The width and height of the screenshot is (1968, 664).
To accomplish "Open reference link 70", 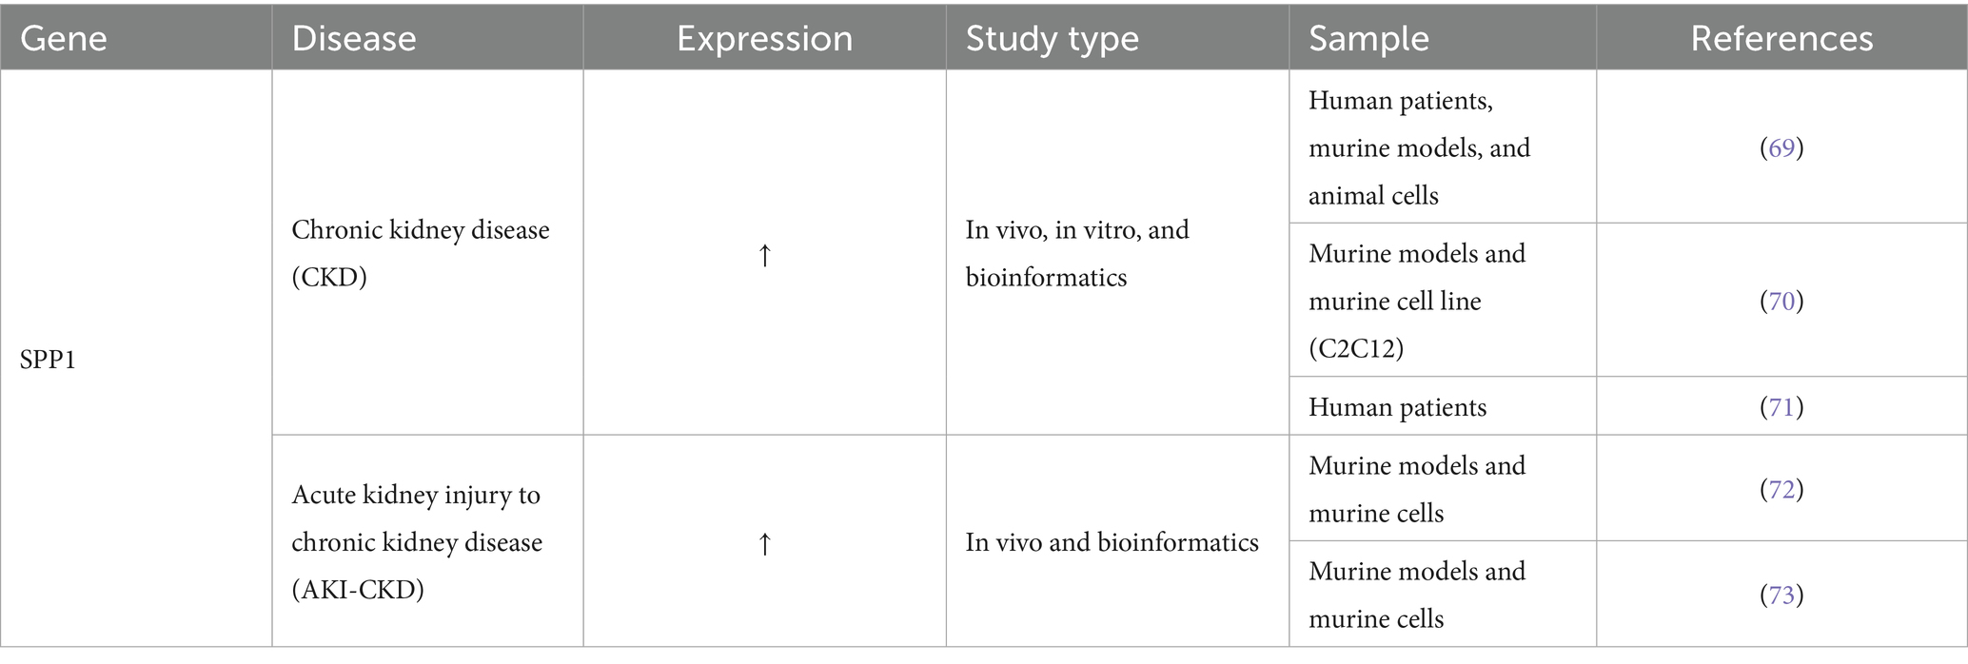I will coord(1781,302).
